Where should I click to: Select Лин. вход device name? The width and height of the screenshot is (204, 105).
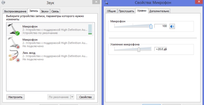point(29,53)
